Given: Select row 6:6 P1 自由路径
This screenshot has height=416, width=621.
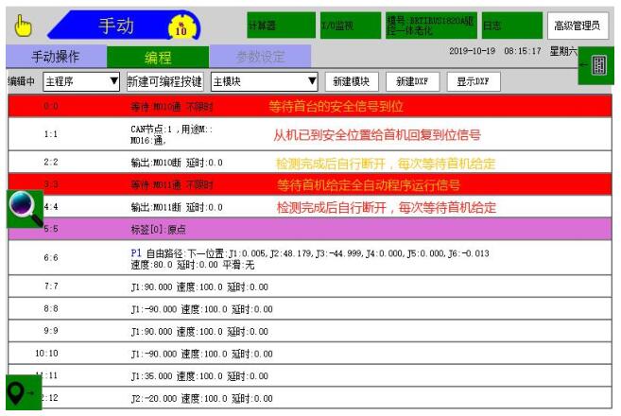Looking at the screenshot, I should pos(310,258).
